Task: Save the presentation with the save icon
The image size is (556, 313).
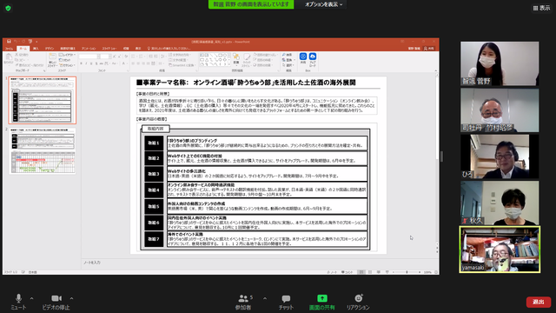Action: (x=9, y=42)
